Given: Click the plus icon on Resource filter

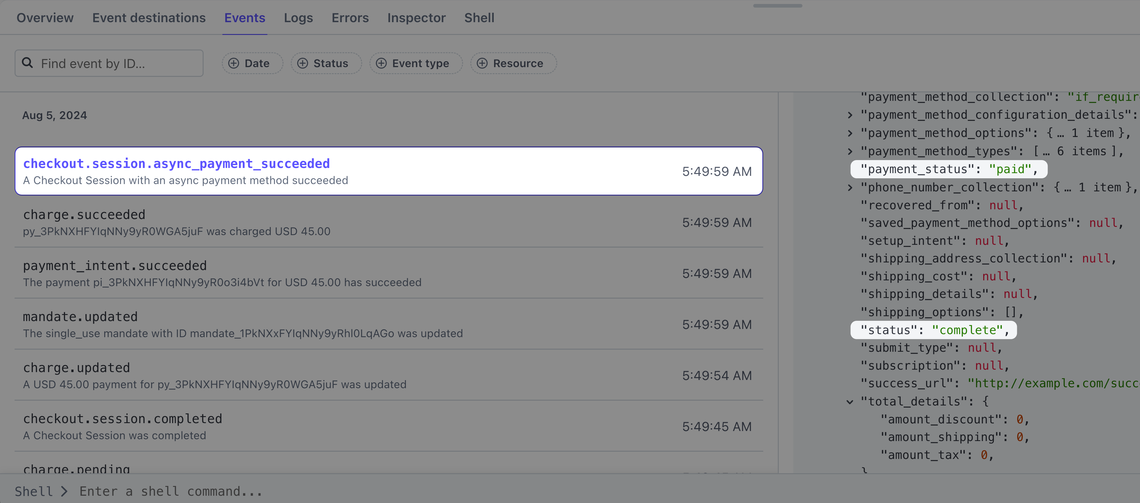Looking at the screenshot, I should tap(482, 63).
